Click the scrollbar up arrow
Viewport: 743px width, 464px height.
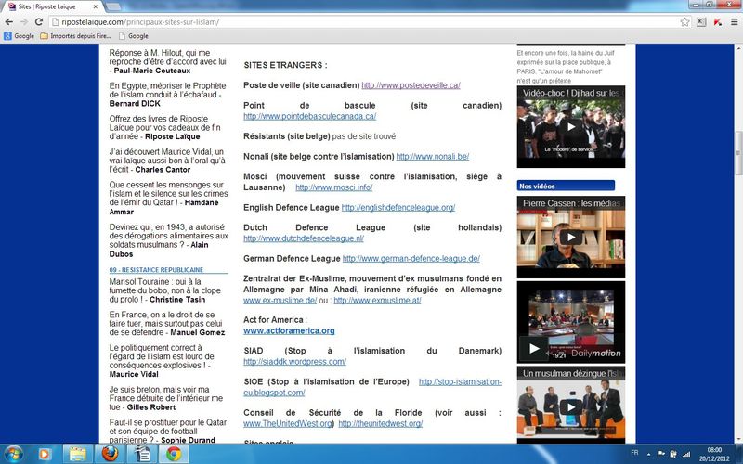(737, 48)
